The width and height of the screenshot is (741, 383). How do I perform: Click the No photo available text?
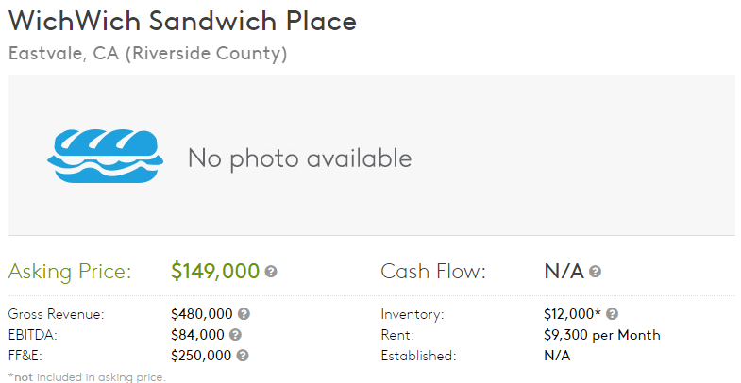click(299, 158)
